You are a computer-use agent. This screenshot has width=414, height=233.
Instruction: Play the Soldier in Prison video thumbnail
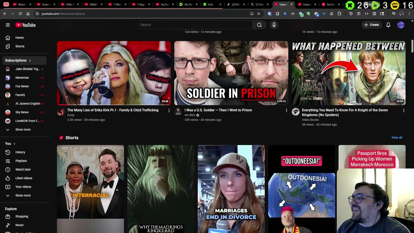coord(231,73)
